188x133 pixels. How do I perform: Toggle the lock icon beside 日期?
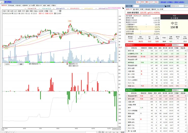tap(165, 6)
